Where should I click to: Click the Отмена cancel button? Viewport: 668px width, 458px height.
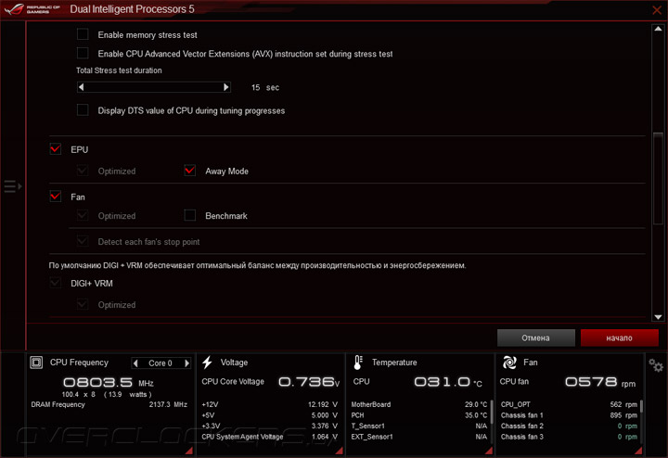click(535, 337)
